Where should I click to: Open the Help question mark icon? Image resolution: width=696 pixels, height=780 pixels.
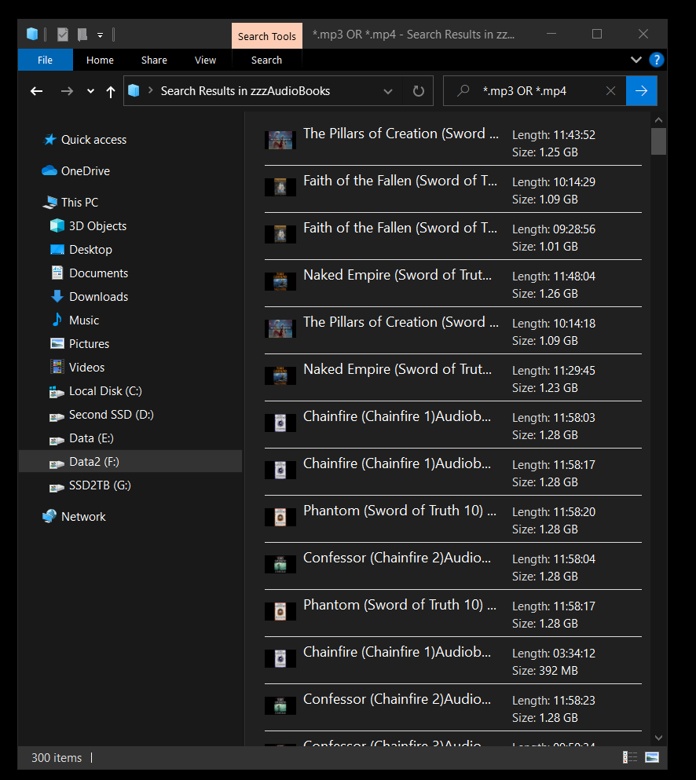(x=657, y=60)
